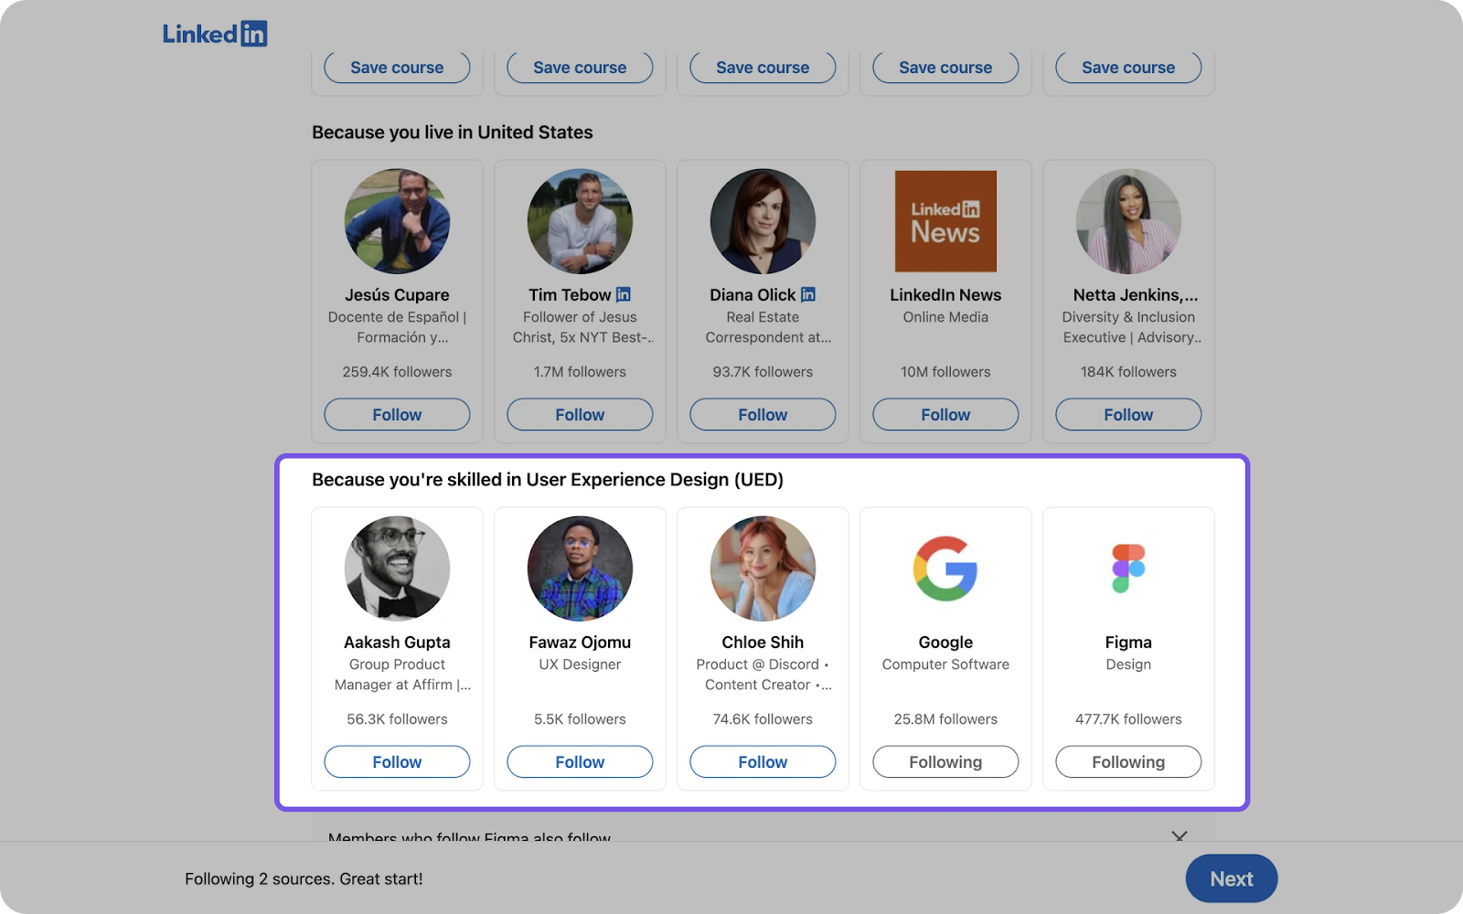
Task: Follow Chloe Shih
Action: (763, 761)
